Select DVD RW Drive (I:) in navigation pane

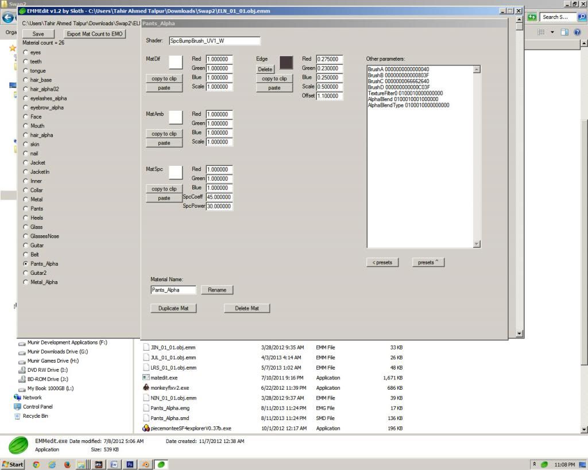coord(47,370)
